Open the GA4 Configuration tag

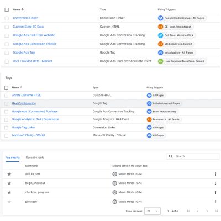coord(24,103)
